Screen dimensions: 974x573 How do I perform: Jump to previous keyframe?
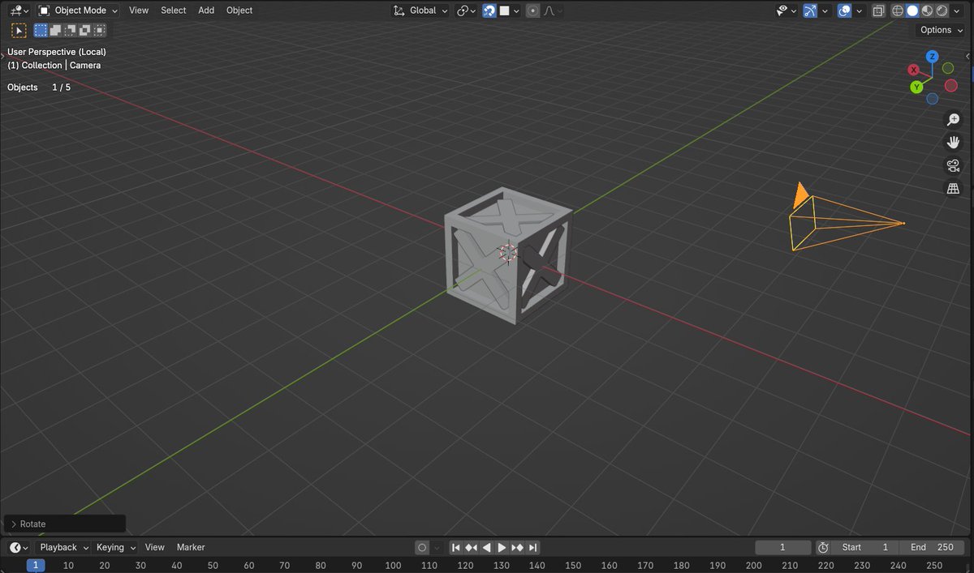tap(471, 547)
